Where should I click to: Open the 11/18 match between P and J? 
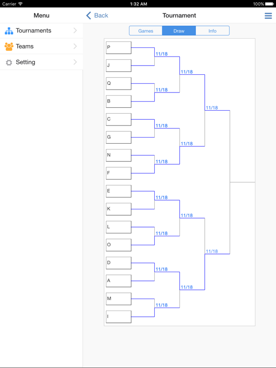(x=161, y=54)
